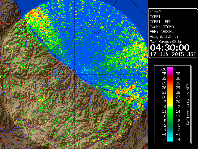The width and height of the screenshot is (198, 149).
Task: Click the '-7' legend value on left column
Action: 164,139
